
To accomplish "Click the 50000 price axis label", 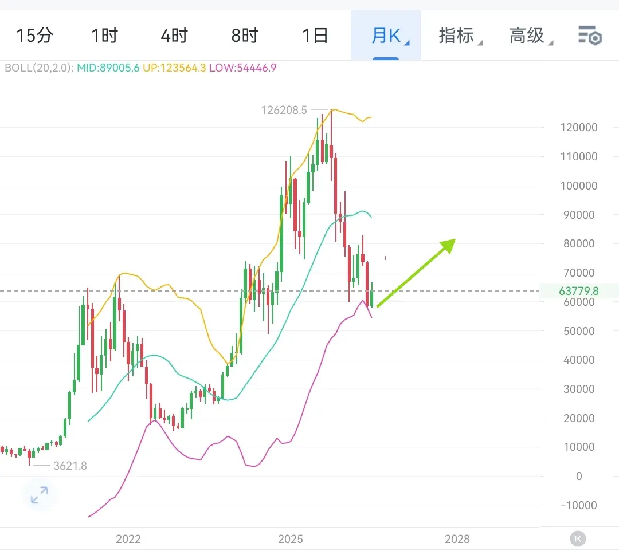I will (x=579, y=331).
